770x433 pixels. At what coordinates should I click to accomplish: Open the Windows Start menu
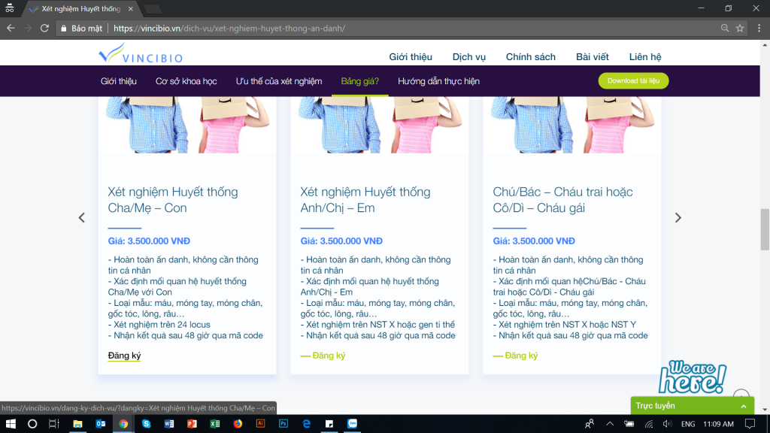click(11, 424)
